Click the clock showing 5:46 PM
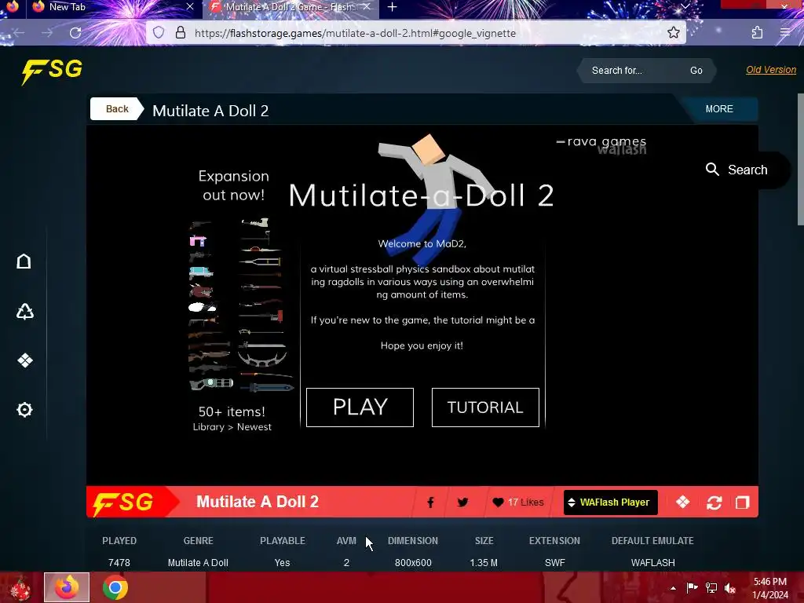Screen dimensions: 804x603 (769, 582)
